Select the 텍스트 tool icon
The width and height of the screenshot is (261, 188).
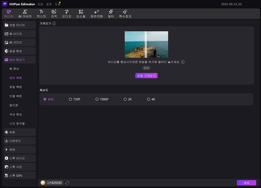click(41, 12)
